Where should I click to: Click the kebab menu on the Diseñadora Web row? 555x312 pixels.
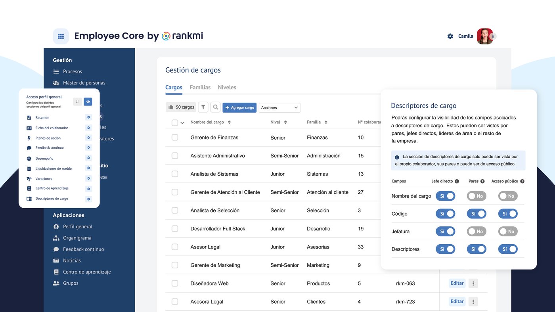point(473,283)
